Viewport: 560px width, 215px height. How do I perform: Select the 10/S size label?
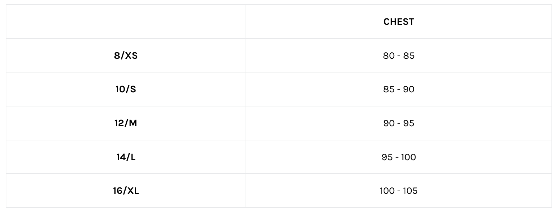126,89
